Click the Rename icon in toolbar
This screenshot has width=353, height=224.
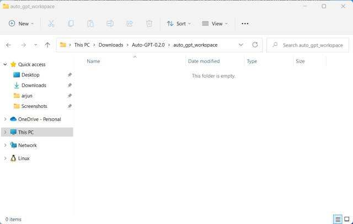(x=110, y=24)
